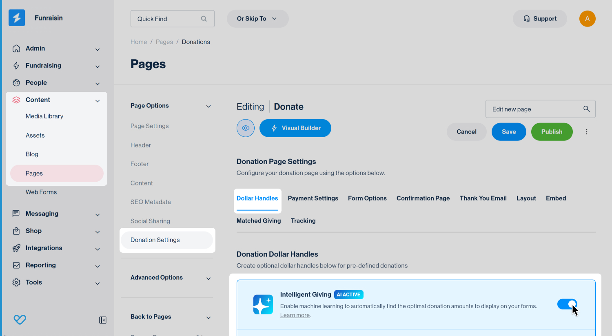
Task: Click the orange user avatar
Action: tap(587, 19)
